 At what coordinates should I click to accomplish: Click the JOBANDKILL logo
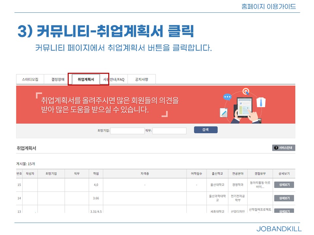279,229
